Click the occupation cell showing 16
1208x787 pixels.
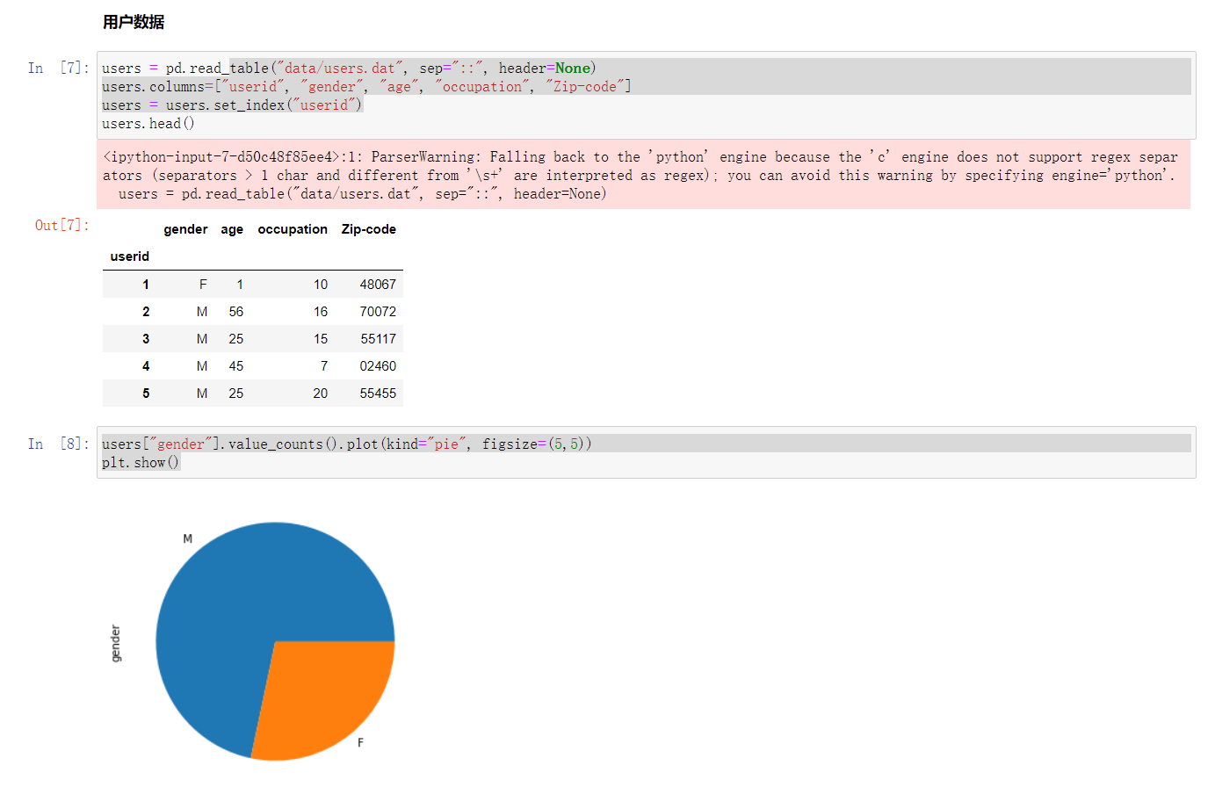click(x=321, y=312)
